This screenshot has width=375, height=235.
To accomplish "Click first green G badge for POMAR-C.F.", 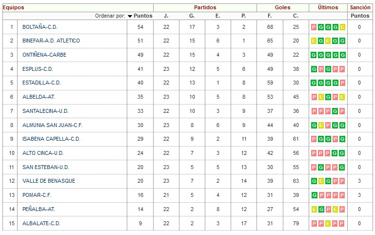I will (x=314, y=195).
